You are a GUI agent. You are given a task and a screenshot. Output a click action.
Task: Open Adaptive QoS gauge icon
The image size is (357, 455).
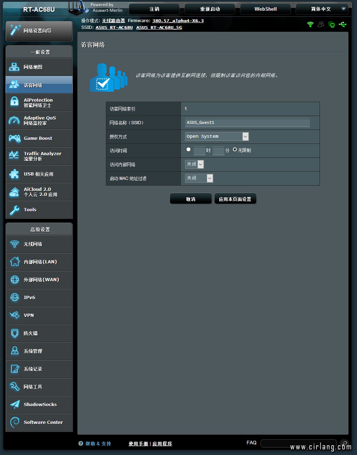point(14,120)
